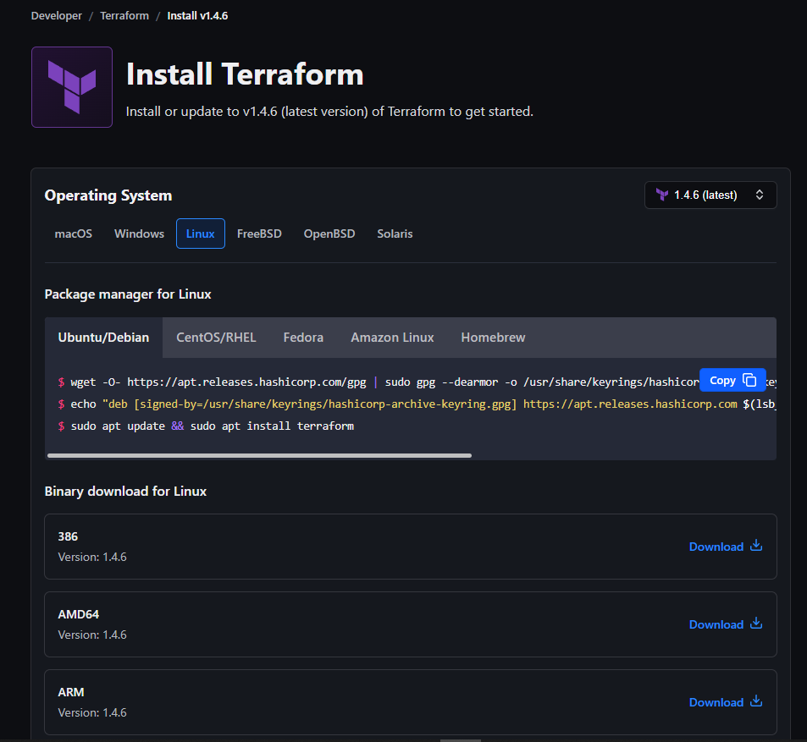Click the 'Package manager for Linux' heading
This screenshot has width=807, height=742.
pos(128,294)
